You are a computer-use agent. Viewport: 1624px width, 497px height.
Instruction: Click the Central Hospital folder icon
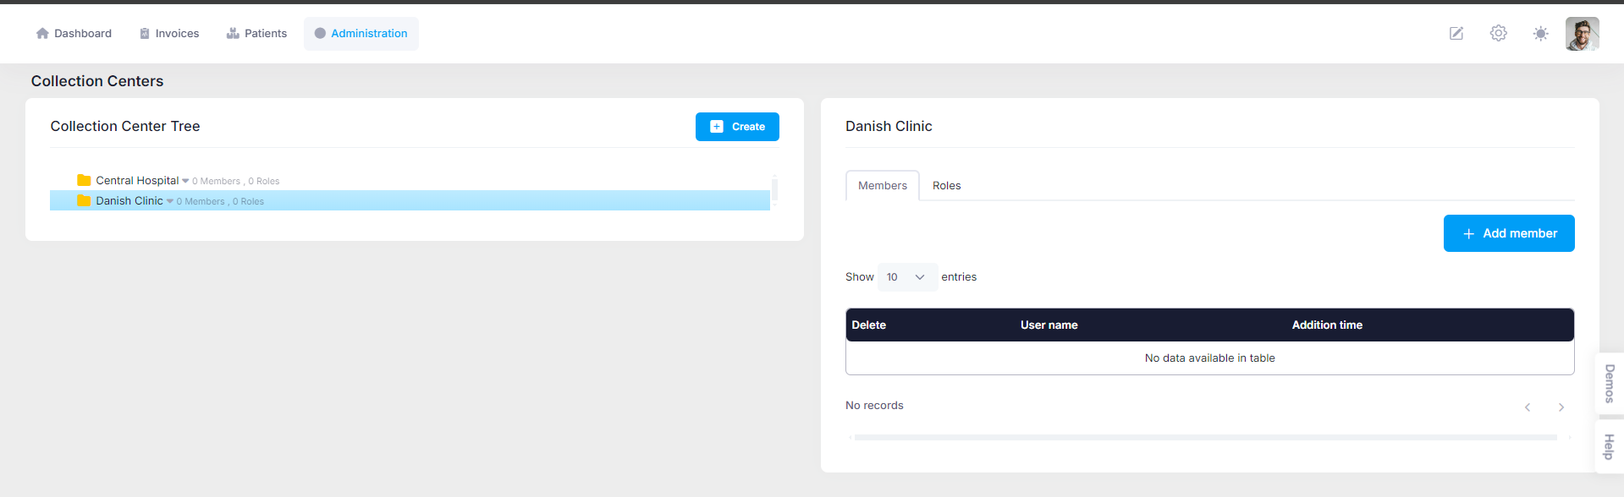(84, 180)
